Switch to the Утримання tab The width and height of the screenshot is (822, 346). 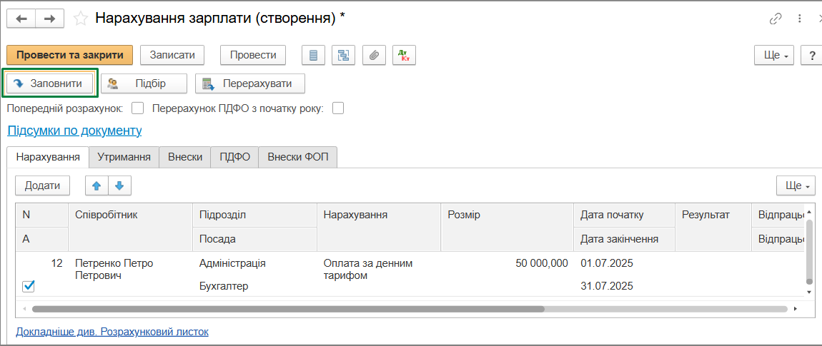tap(124, 157)
